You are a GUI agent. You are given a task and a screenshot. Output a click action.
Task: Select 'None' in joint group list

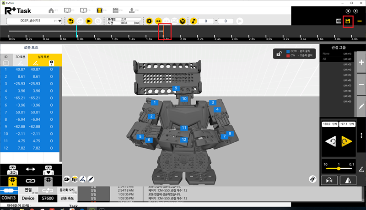tap(326, 54)
